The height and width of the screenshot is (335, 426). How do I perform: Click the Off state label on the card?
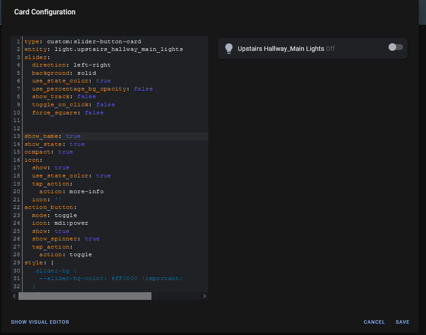[x=330, y=48]
